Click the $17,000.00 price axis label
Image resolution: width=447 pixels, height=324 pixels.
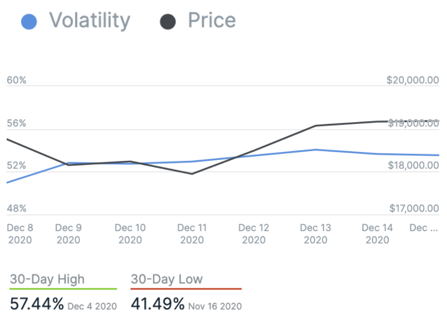[414, 209]
